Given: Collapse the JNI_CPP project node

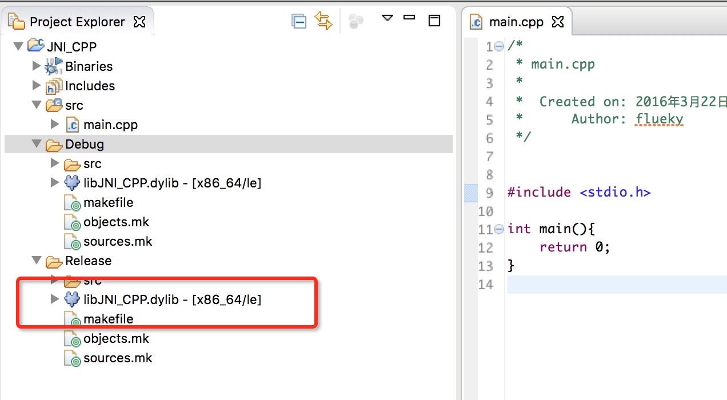Looking at the screenshot, I should coord(18,47).
